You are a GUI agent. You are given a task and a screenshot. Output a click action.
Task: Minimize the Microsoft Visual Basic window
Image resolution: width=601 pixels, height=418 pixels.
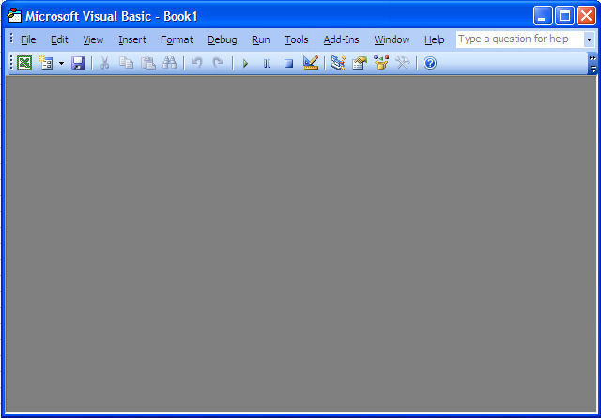click(543, 16)
